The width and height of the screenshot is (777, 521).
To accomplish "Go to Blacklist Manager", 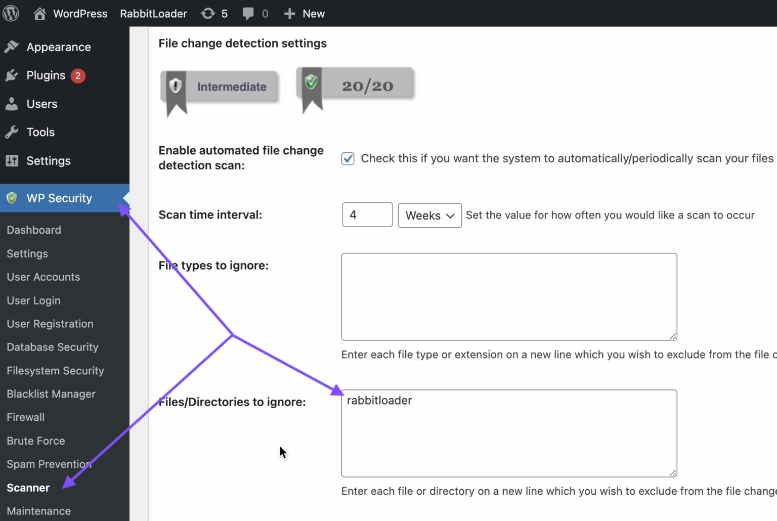I will [x=51, y=394].
